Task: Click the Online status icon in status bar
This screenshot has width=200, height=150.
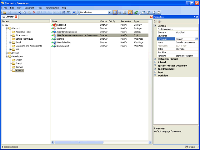Action: tap(187, 147)
